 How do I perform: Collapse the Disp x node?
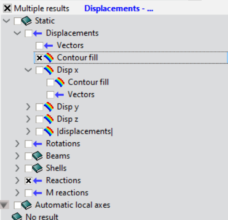click(28, 70)
